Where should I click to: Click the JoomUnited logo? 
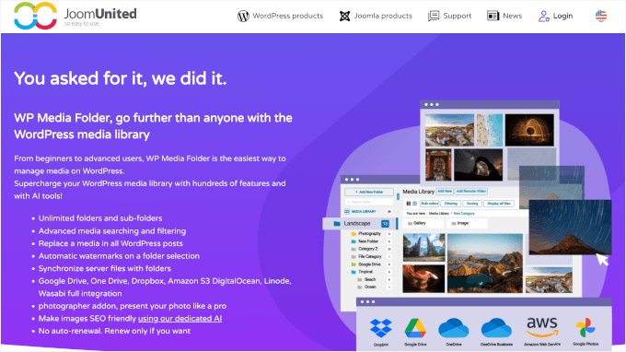[75, 16]
